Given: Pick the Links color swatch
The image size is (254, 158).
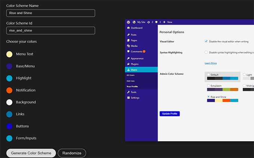Looking at the screenshot, I should pyautogui.click(x=9, y=114).
